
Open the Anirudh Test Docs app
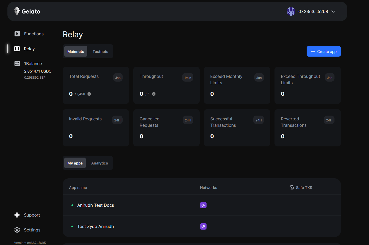(96, 205)
